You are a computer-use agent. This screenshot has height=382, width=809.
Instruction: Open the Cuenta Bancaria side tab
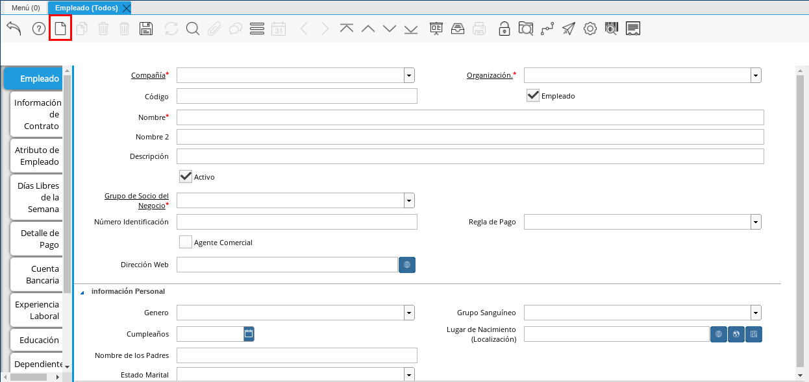pos(36,274)
